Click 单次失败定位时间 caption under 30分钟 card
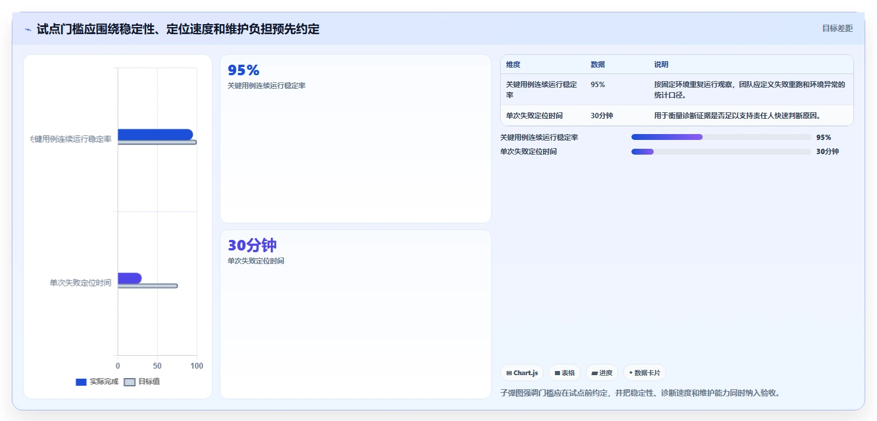 (256, 261)
